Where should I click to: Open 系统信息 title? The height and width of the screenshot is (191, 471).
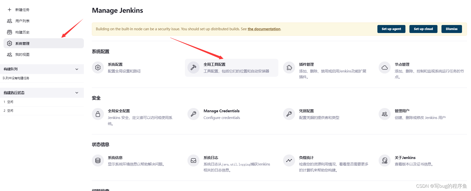point(115,158)
